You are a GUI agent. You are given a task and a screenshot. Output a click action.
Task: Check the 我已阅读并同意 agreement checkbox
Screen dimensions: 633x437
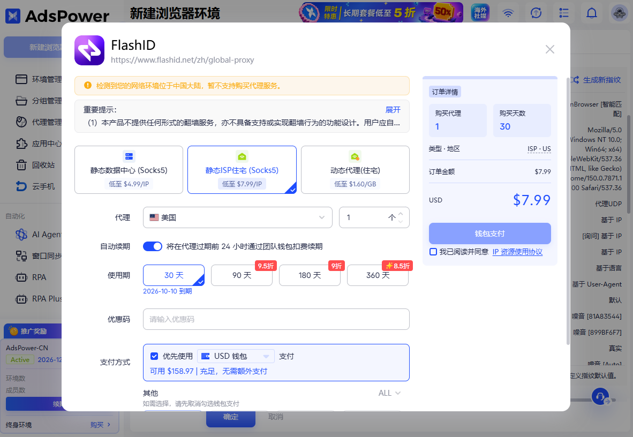pyautogui.click(x=433, y=252)
